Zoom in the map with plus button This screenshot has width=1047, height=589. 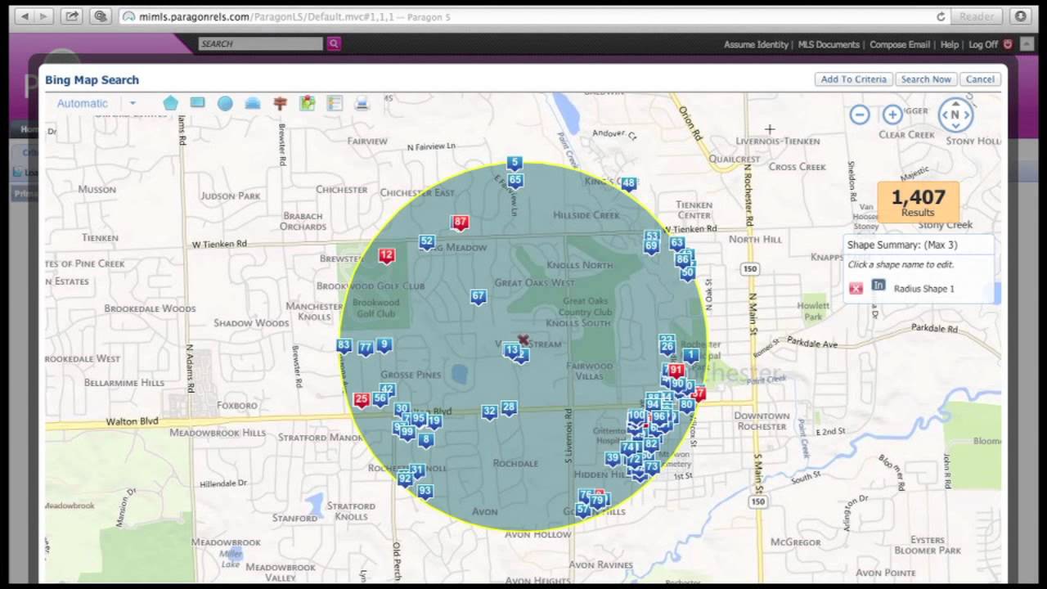click(892, 115)
